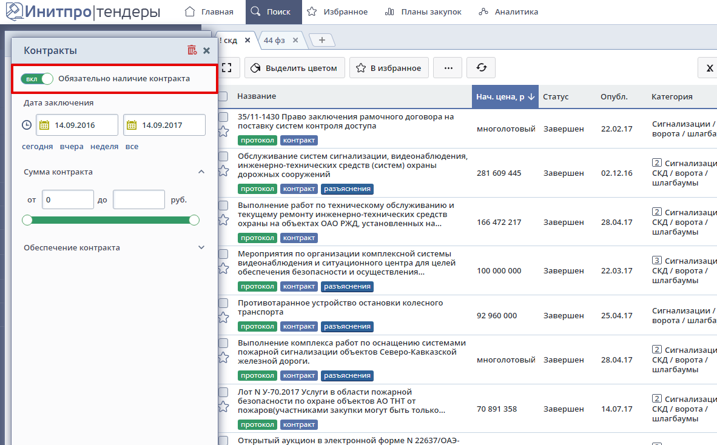Screen dimensions: 717x445
Task: Open the three-dots more options button
Action: (448, 68)
